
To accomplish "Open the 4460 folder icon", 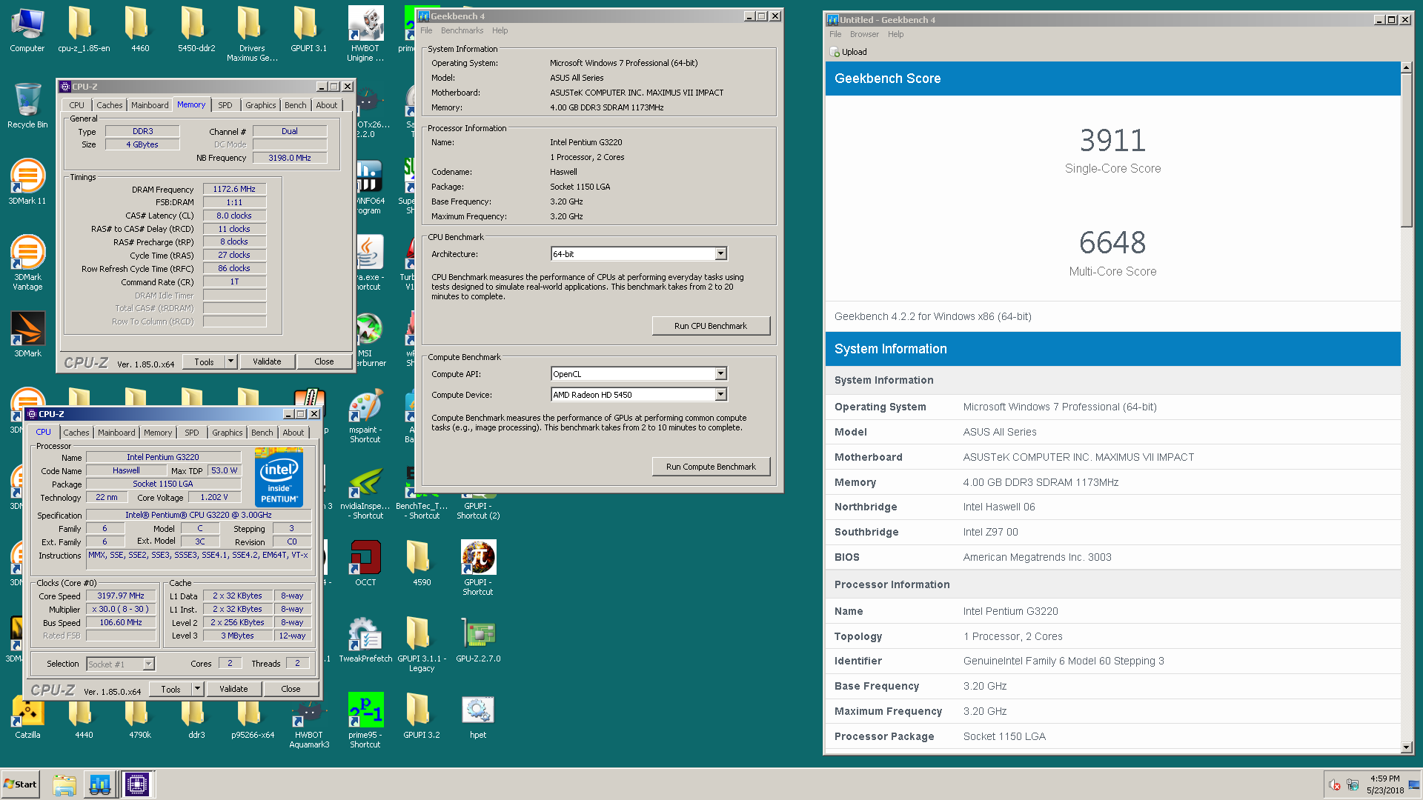I will [x=140, y=30].
